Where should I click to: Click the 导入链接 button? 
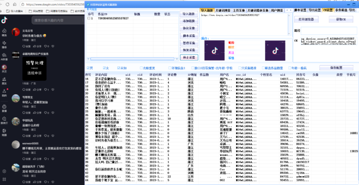[x=189, y=14]
